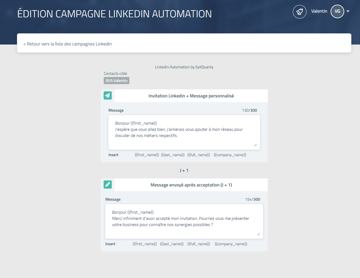Insert {{company_name}} in the J+1 message
This screenshot has height=278, width=360.
click(x=231, y=244)
